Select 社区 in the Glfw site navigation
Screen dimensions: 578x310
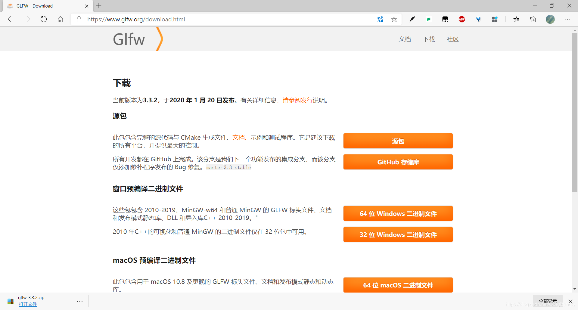pos(452,39)
